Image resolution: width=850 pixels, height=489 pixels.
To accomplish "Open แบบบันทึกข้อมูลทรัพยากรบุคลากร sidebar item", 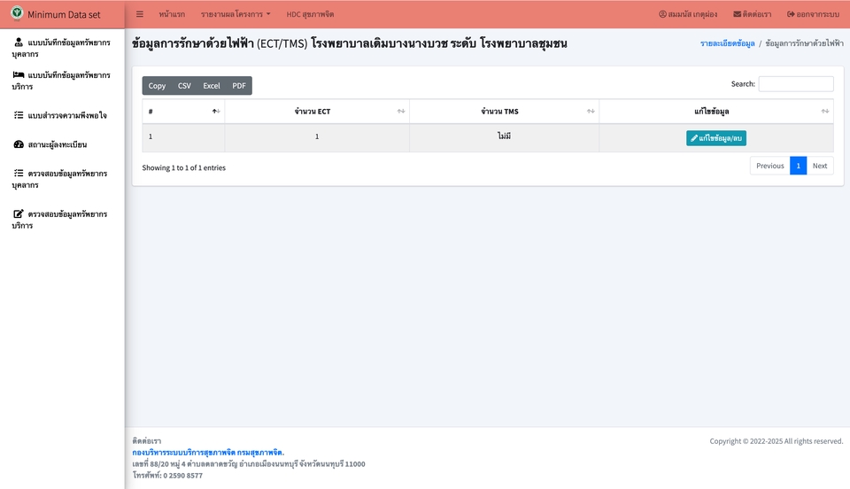I will 62,48.
